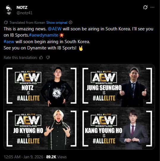Click the 'Translated from Korean' label
Image resolution: width=160 pixels, height=161 pixels.
[27, 23]
